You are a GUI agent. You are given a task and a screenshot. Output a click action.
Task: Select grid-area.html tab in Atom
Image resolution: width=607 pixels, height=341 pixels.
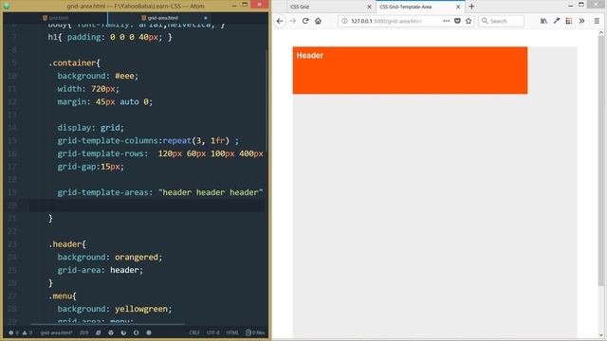pos(159,18)
